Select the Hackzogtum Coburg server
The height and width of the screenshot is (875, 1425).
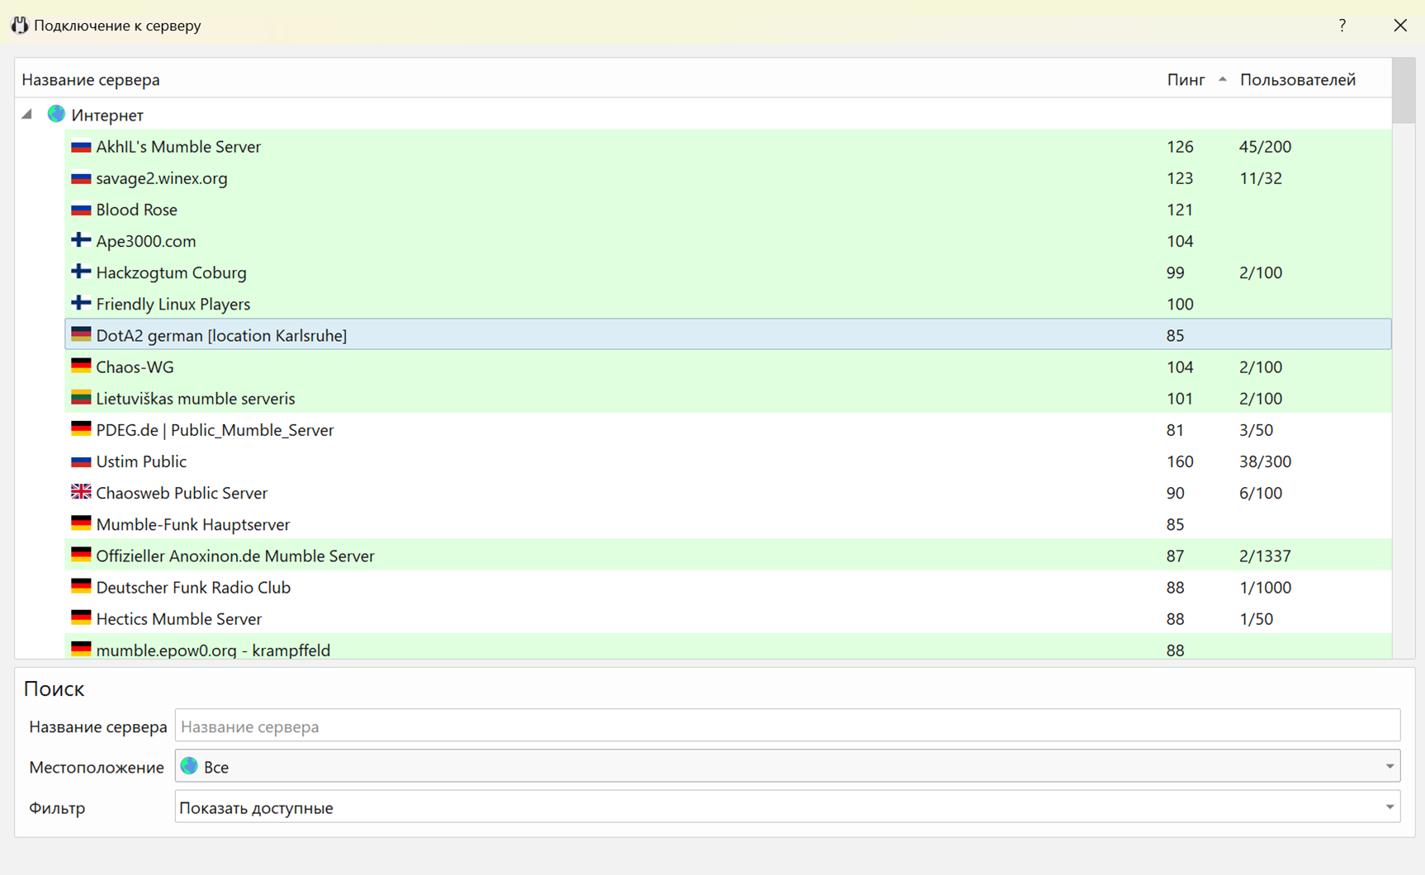[171, 272]
